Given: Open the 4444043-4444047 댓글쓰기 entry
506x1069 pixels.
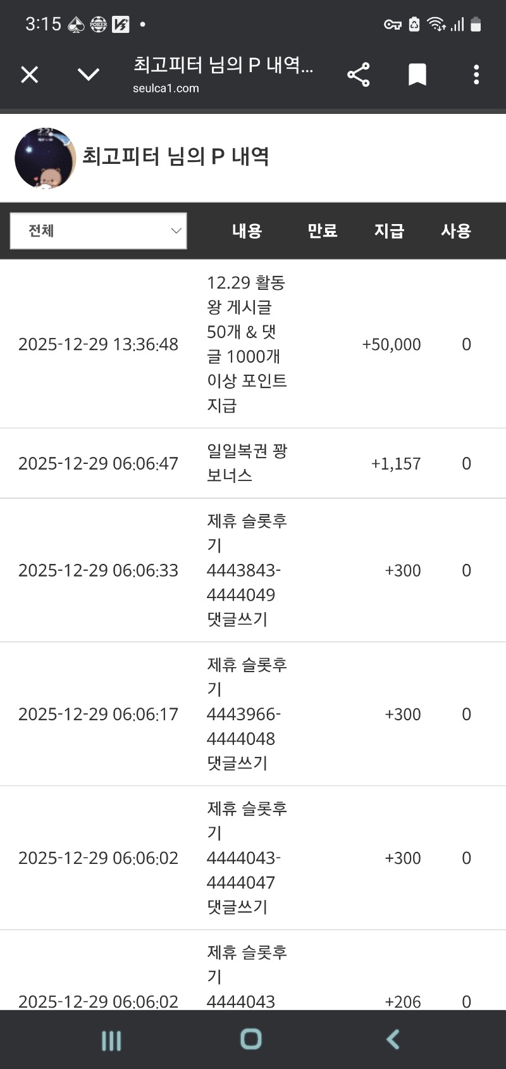Looking at the screenshot, I should [247, 858].
